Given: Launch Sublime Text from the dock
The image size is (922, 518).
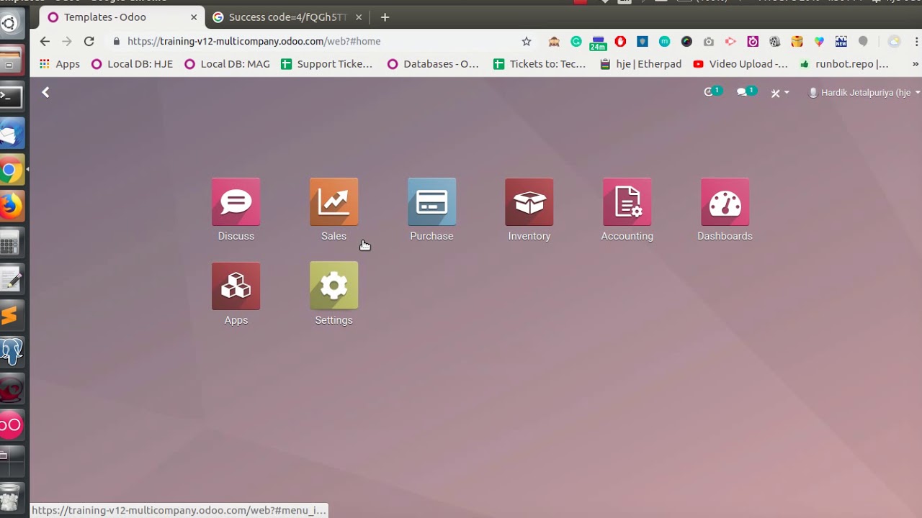Looking at the screenshot, I should pos(10,315).
